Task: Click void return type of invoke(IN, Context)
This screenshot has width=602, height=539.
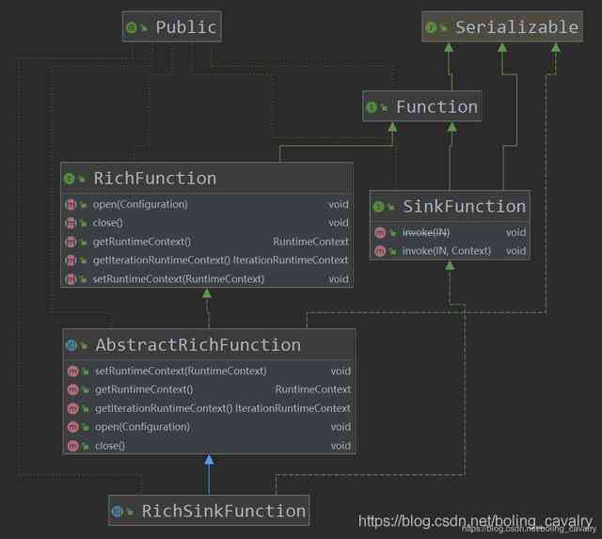Action: pos(515,251)
